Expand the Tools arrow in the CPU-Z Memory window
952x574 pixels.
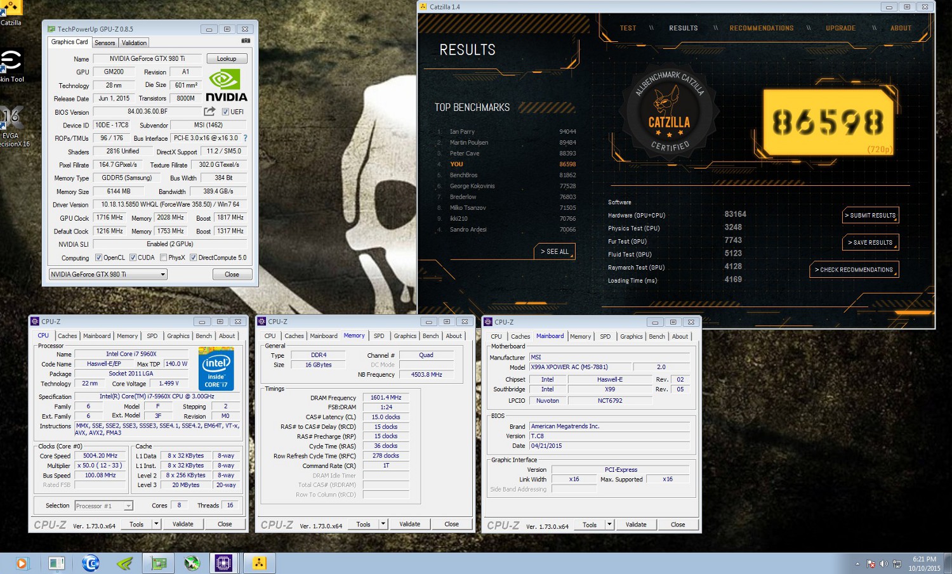pyautogui.click(x=383, y=525)
